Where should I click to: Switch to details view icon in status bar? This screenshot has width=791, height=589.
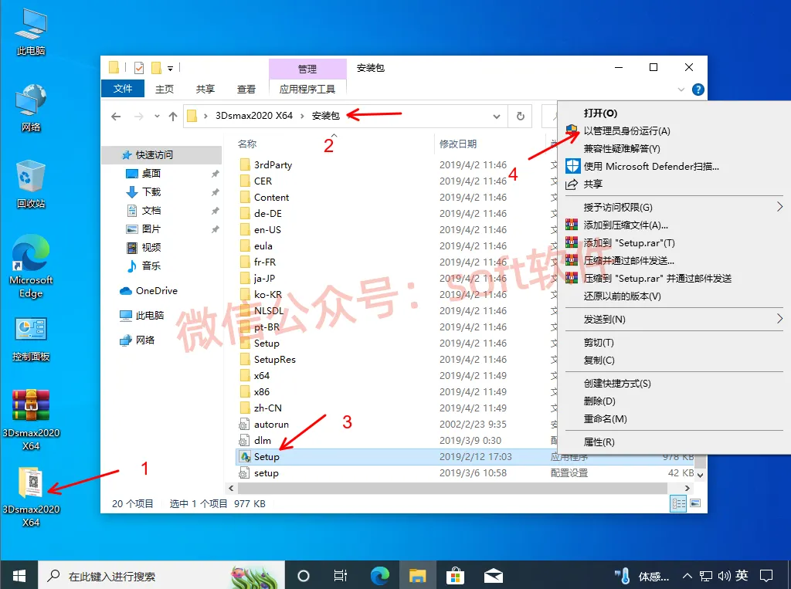[x=678, y=503]
